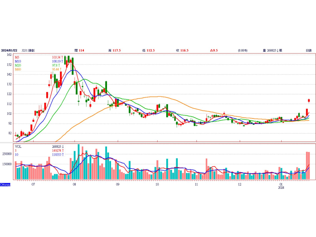Jump to the 08 month marker
Viewport: 316px width, 237px height.
75,184
